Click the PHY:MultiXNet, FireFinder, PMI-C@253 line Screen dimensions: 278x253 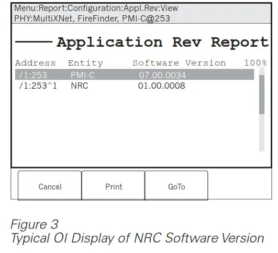click(92, 18)
